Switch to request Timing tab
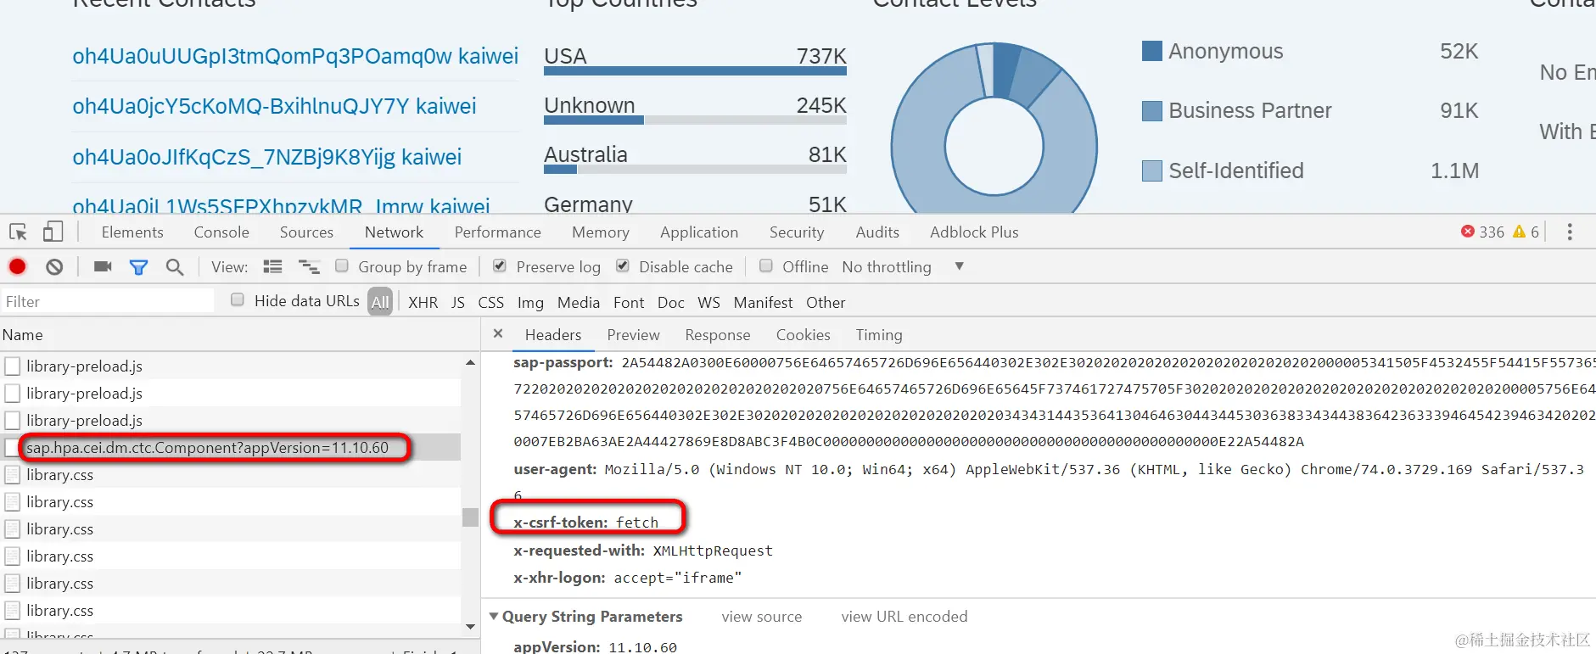Image resolution: width=1596 pixels, height=654 pixels. (x=879, y=335)
